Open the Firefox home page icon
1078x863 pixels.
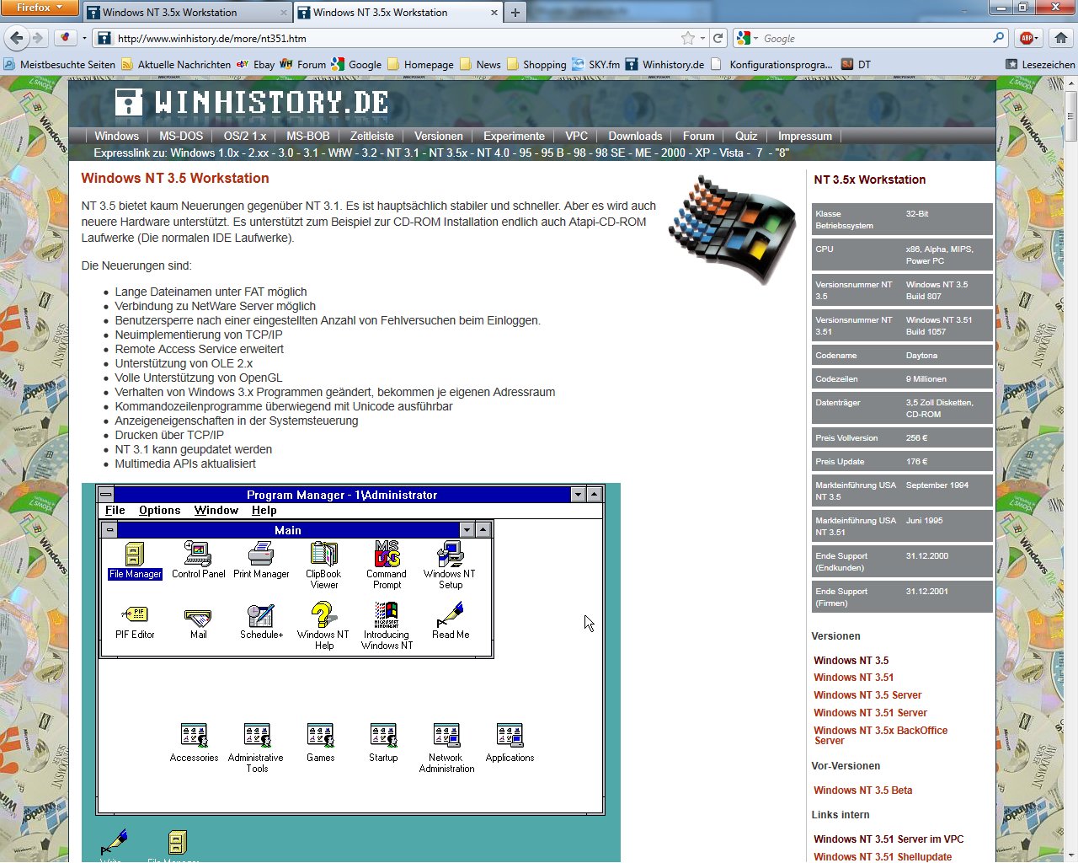(1060, 38)
